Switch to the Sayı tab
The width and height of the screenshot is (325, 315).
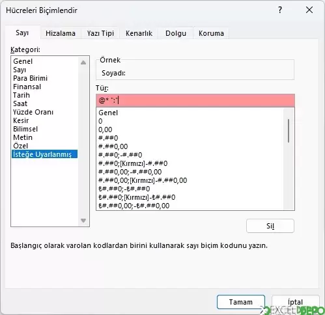(x=22, y=33)
